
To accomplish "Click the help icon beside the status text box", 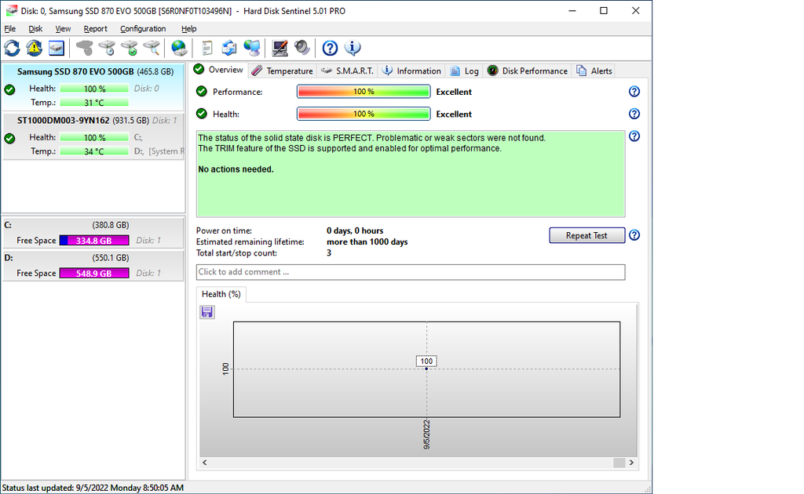I will point(634,136).
